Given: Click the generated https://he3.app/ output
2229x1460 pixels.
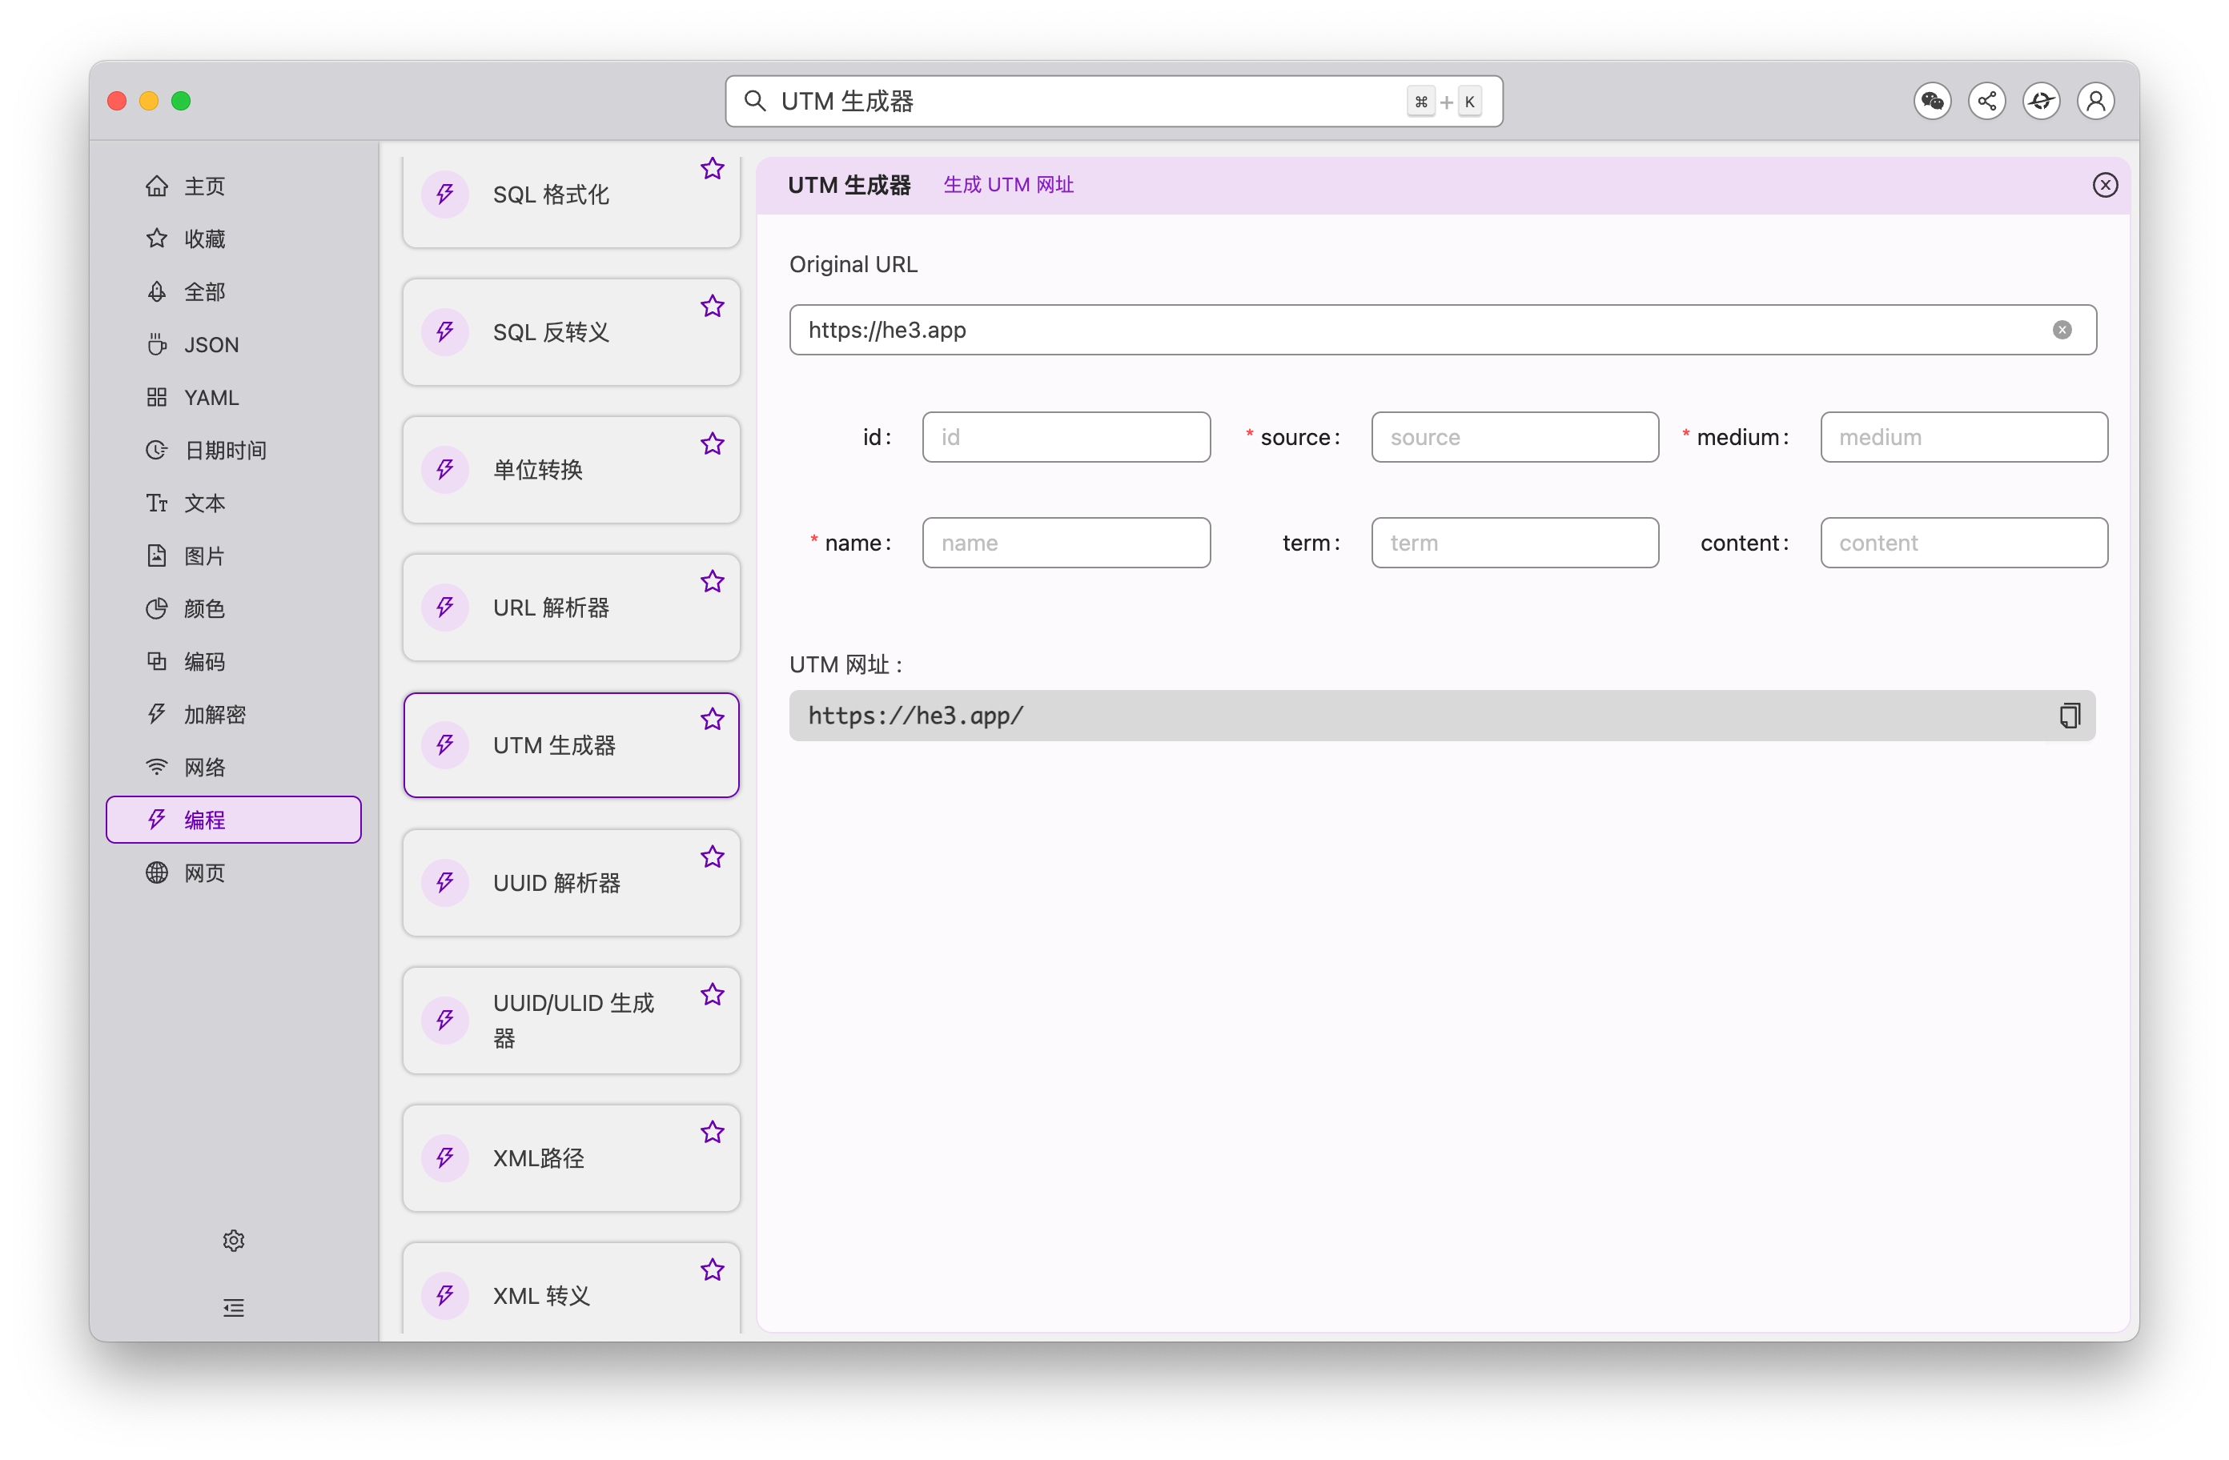Looking at the screenshot, I should point(1442,716).
